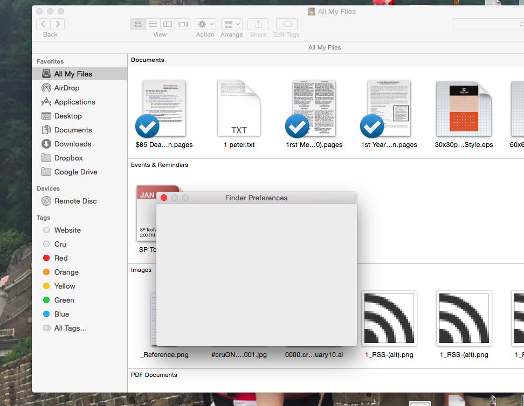Open Downloads in the sidebar

tap(80, 144)
